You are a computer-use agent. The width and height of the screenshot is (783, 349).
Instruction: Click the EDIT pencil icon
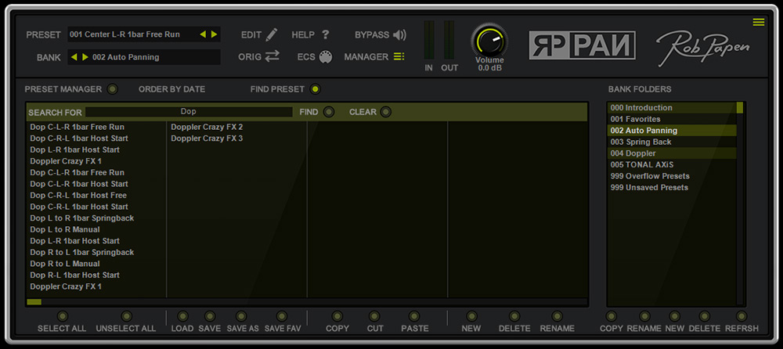tap(271, 34)
